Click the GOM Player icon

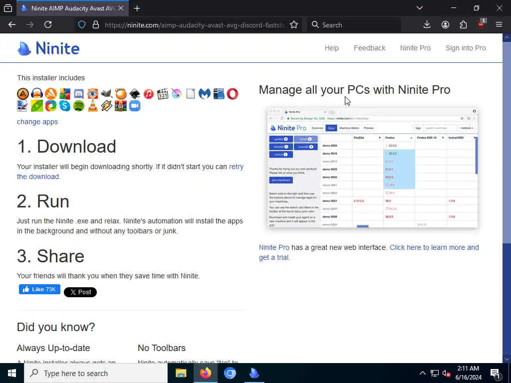point(121,94)
